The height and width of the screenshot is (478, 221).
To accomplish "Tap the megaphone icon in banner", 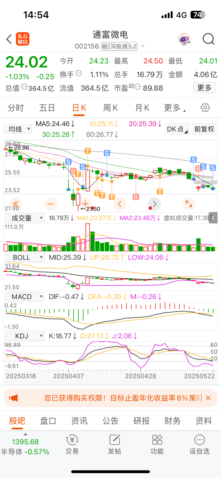I will click(14, 398).
